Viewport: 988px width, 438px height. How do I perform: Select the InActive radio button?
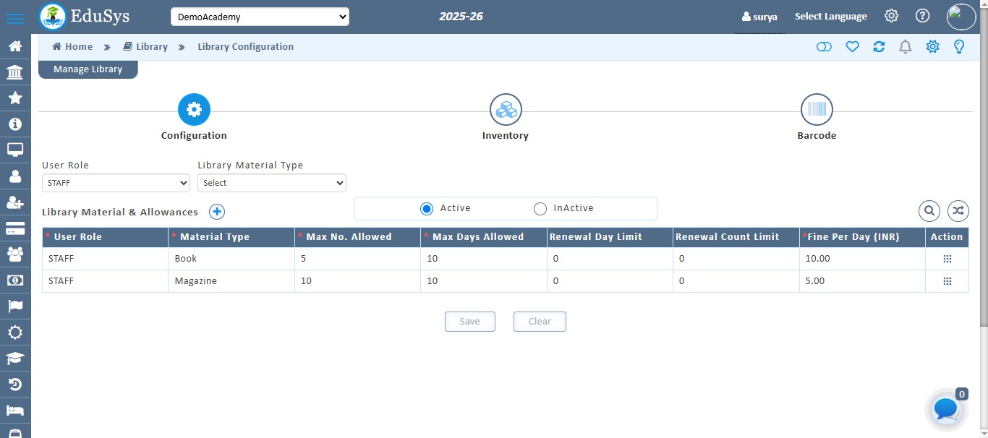[x=540, y=208]
